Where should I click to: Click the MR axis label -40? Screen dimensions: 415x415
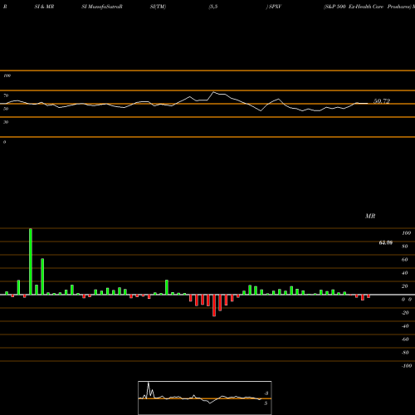[405, 326]
